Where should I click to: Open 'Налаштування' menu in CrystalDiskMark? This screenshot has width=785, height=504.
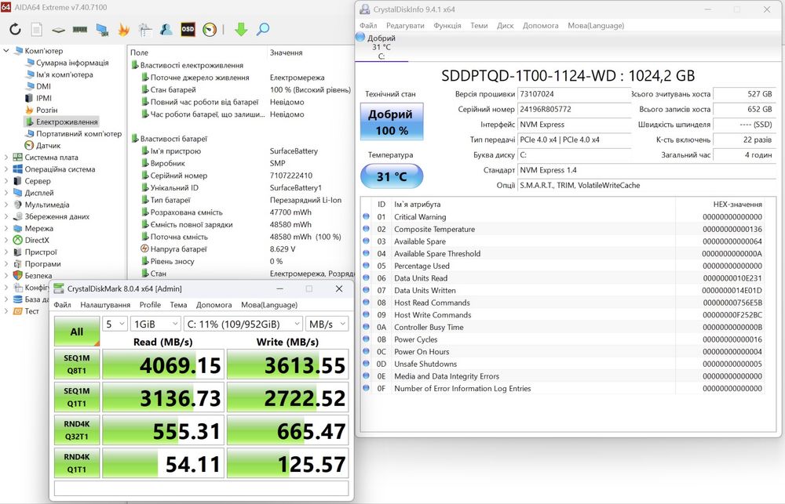pyautogui.click(x=105, y=304)
